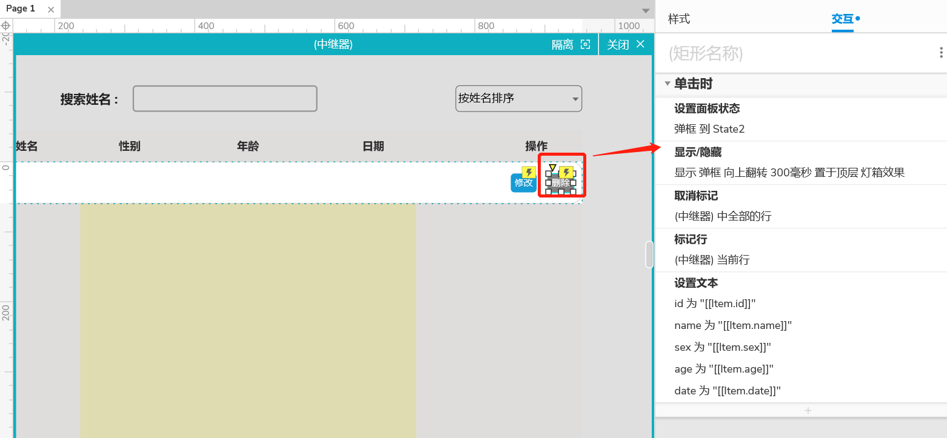Select the 年龄 column header
The height and width of the screenshot is (438, 947).
247,146
